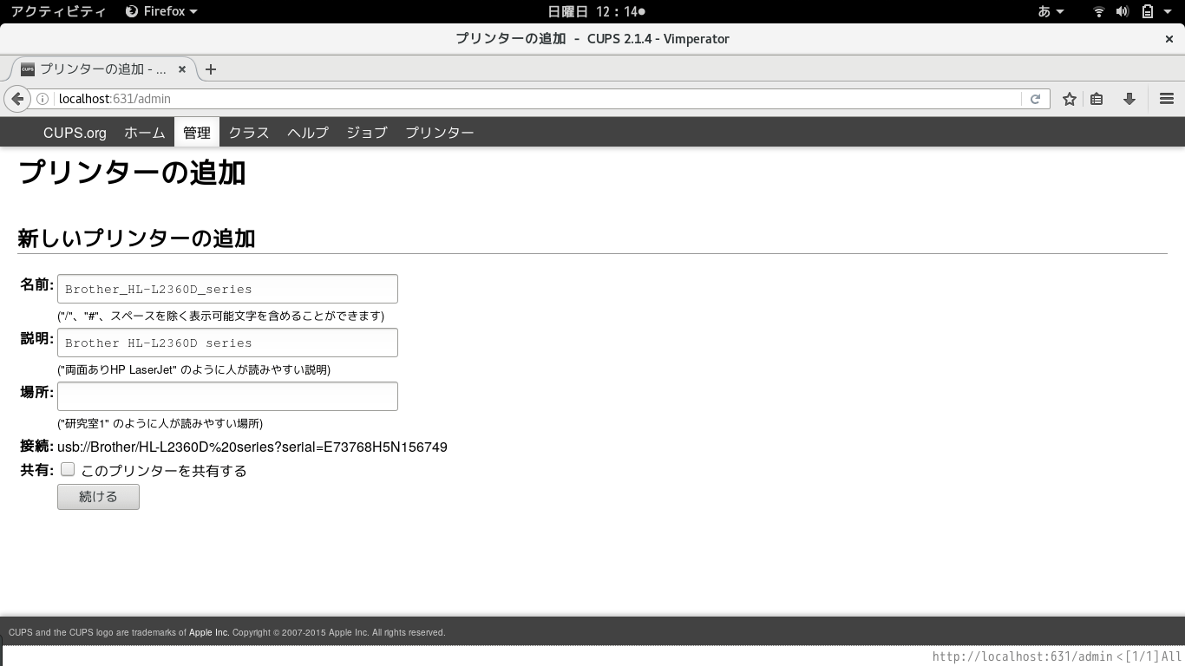Open a new tab with plus button
The image size is (1185, 666).
point(211,69)
